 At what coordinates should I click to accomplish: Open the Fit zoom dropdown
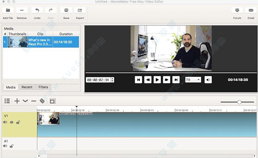(x=193, y=80)
